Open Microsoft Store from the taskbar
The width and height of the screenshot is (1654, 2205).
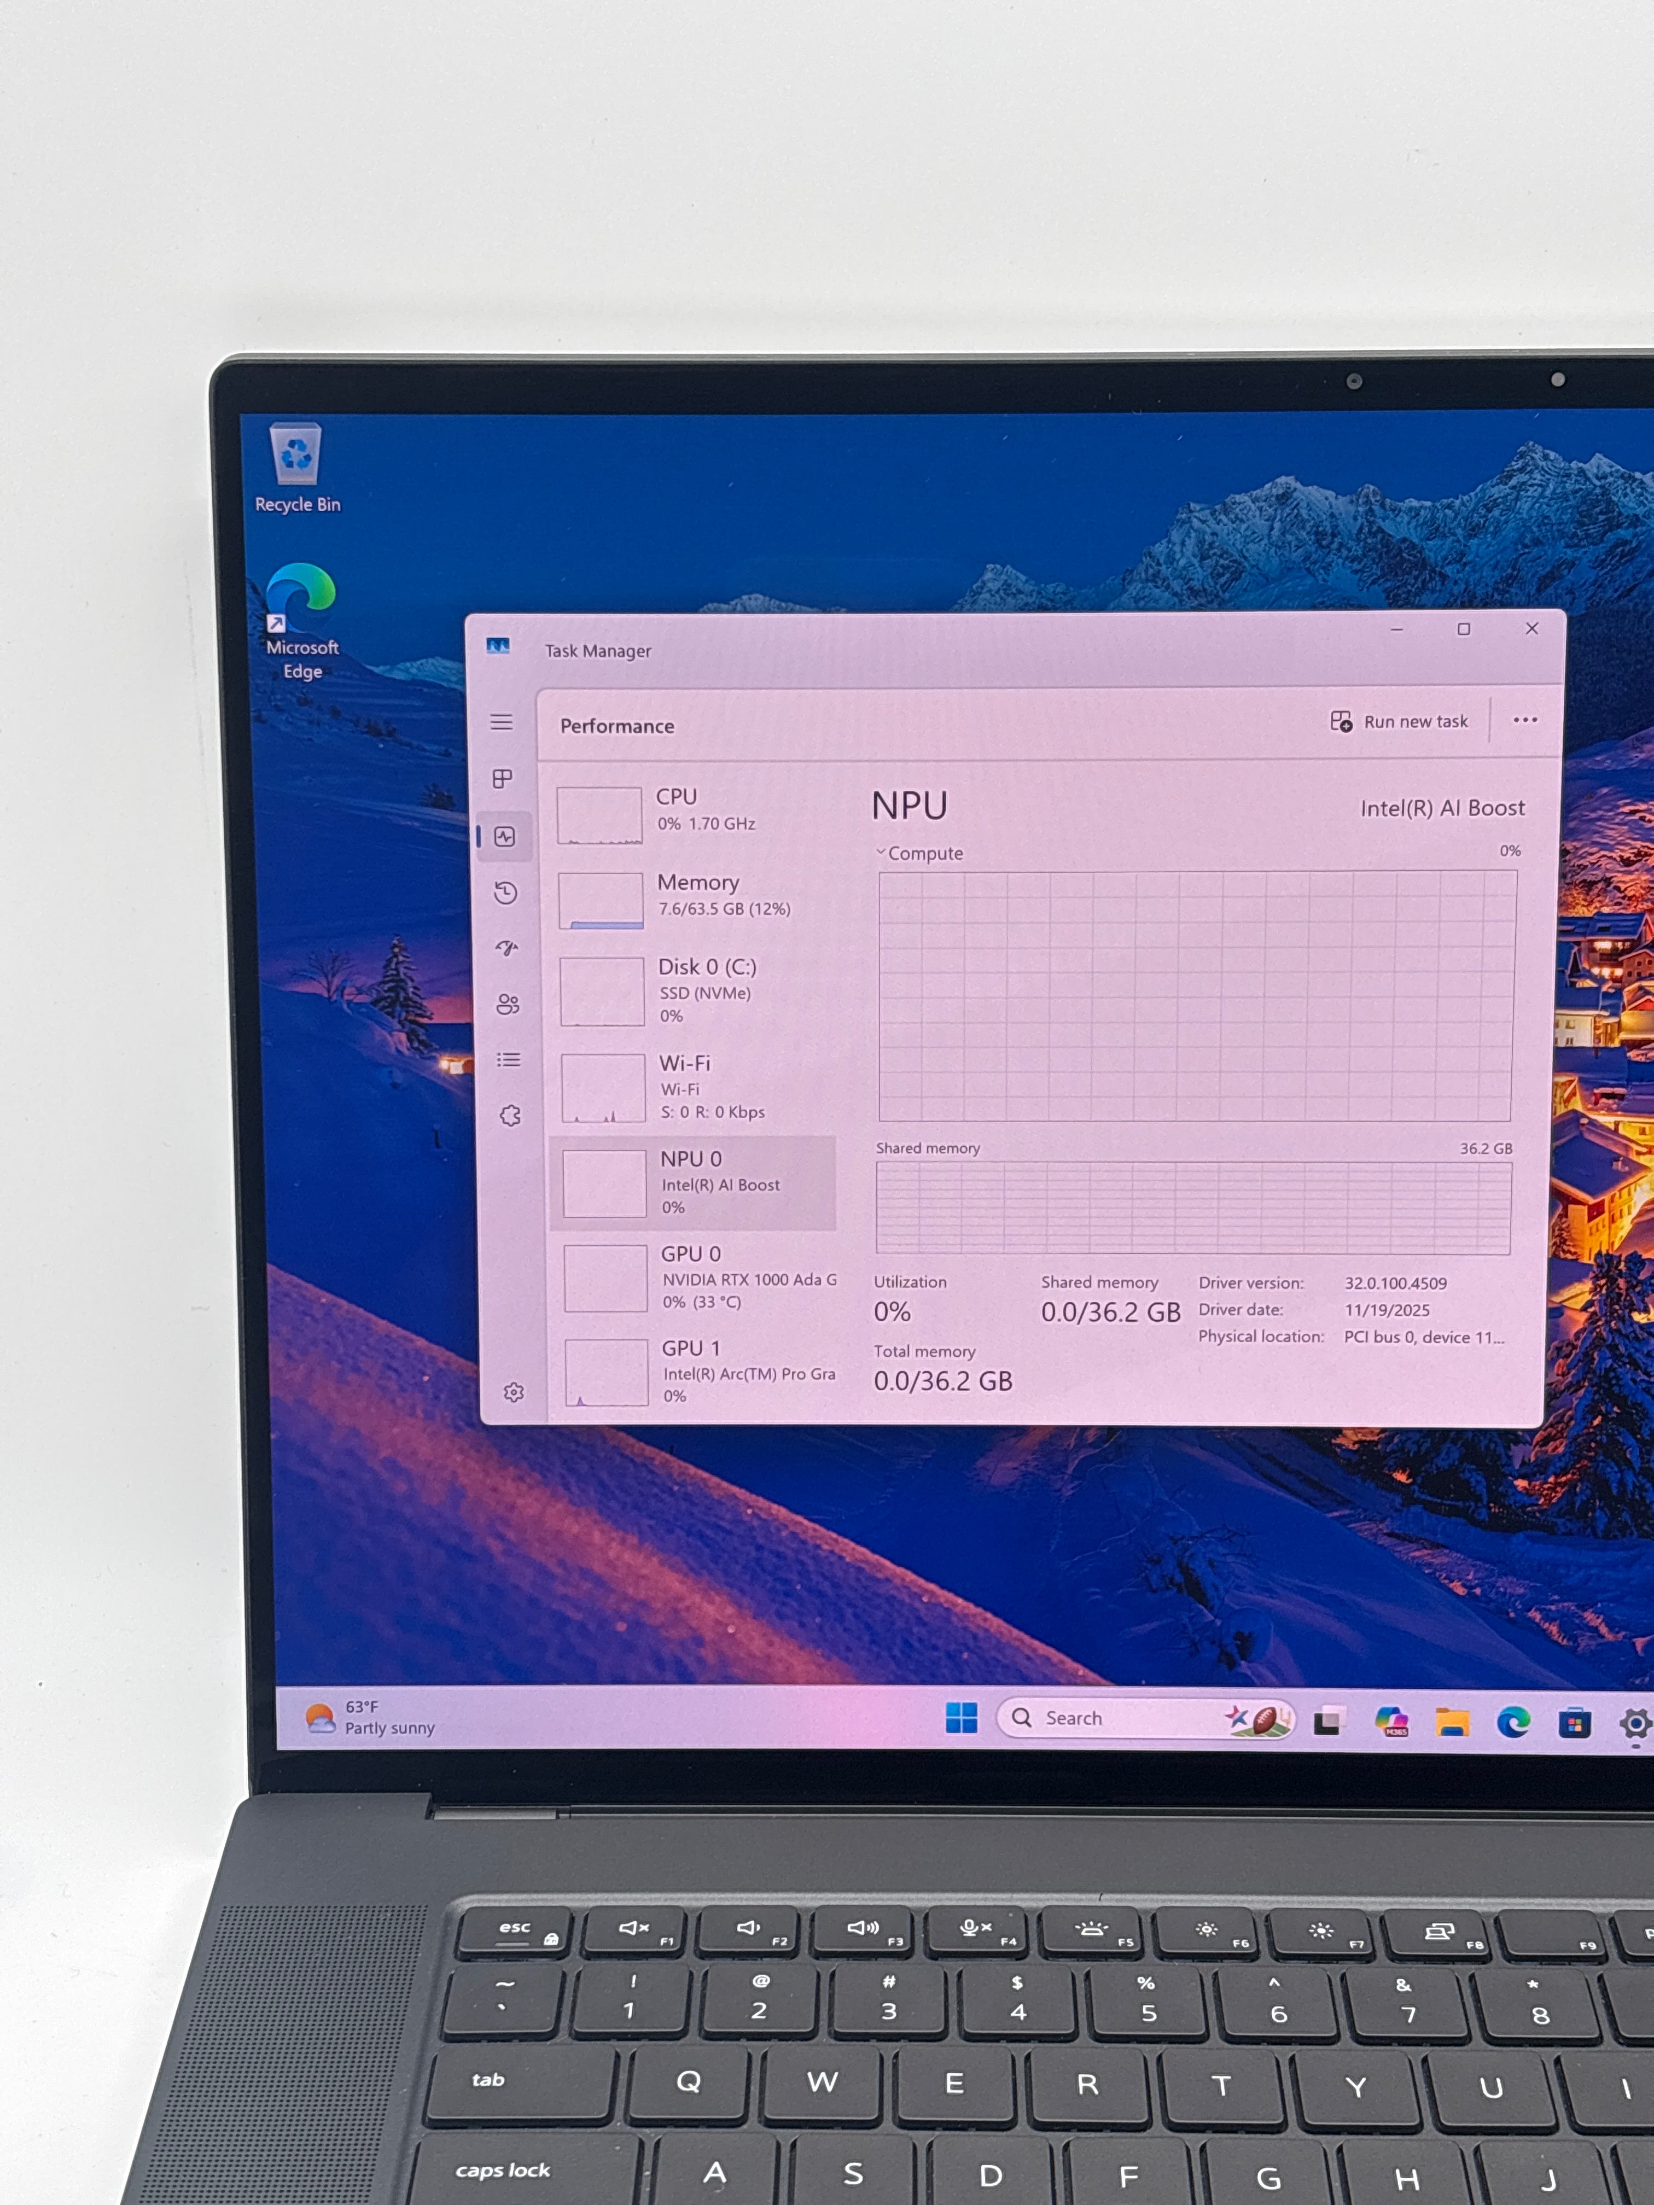point(1574,1723)
